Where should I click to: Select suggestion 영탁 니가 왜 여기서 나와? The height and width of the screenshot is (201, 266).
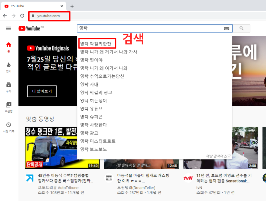pos(104,68)
